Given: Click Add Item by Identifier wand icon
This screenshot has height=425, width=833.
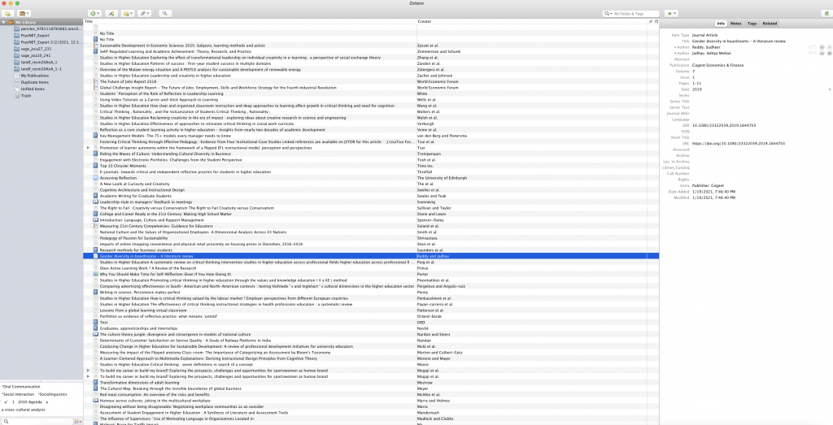Looking at the screenshot, I should click(x=112, y=14).
